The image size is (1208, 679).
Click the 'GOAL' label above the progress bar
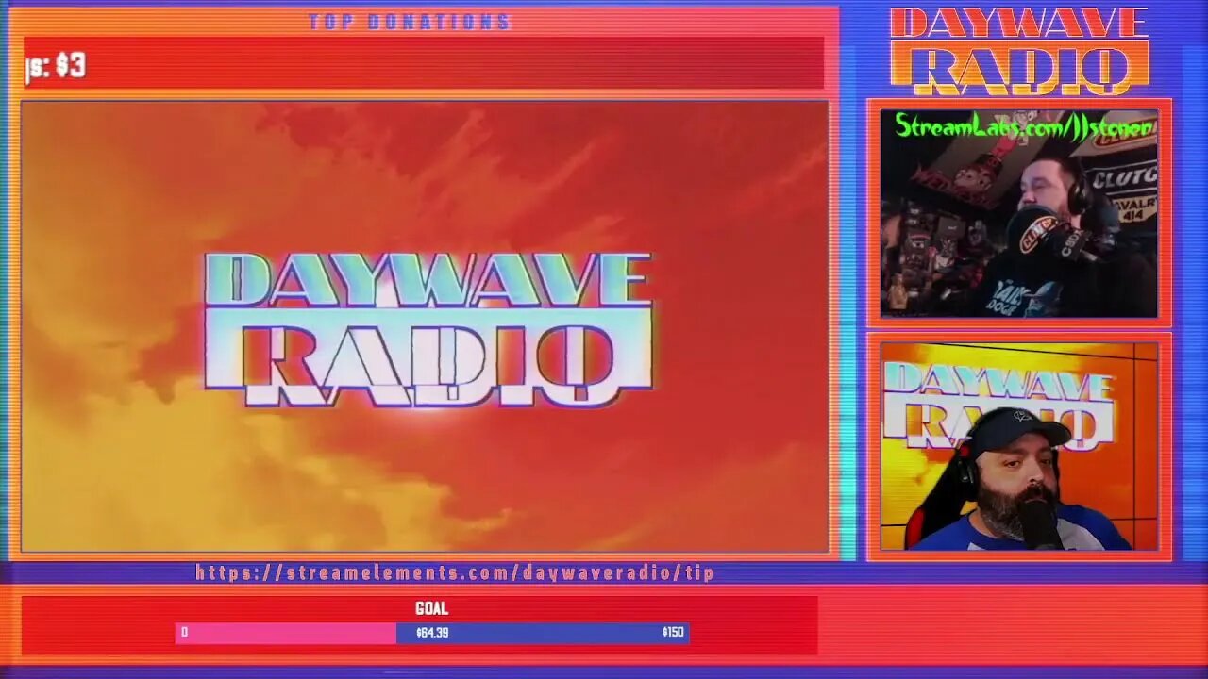431,609
